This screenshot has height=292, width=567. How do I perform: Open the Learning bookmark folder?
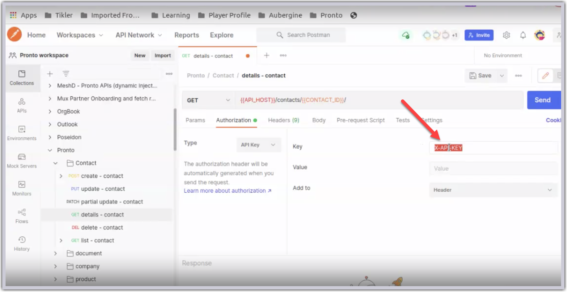pyautogui.click(x=171, y=15)
